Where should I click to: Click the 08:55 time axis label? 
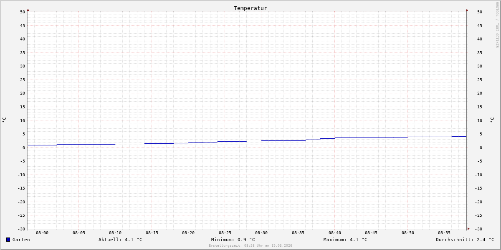[444, 233]
